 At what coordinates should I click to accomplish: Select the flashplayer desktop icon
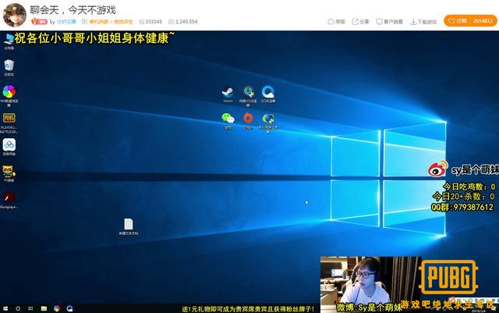(x=9, y=200)
